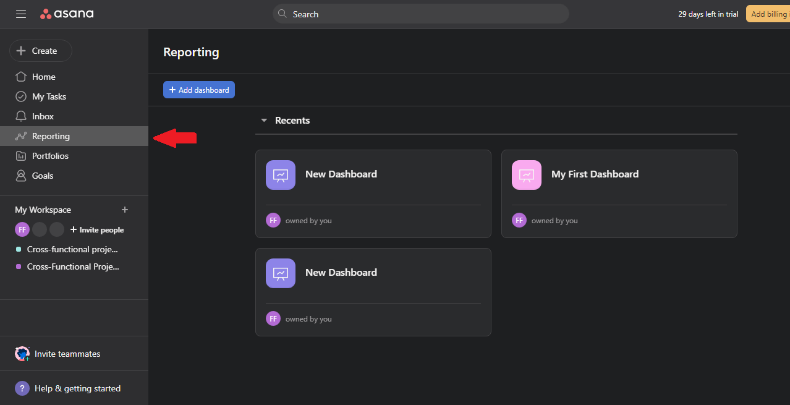Click the FF workspace avatar toggle

pos(22,229)
